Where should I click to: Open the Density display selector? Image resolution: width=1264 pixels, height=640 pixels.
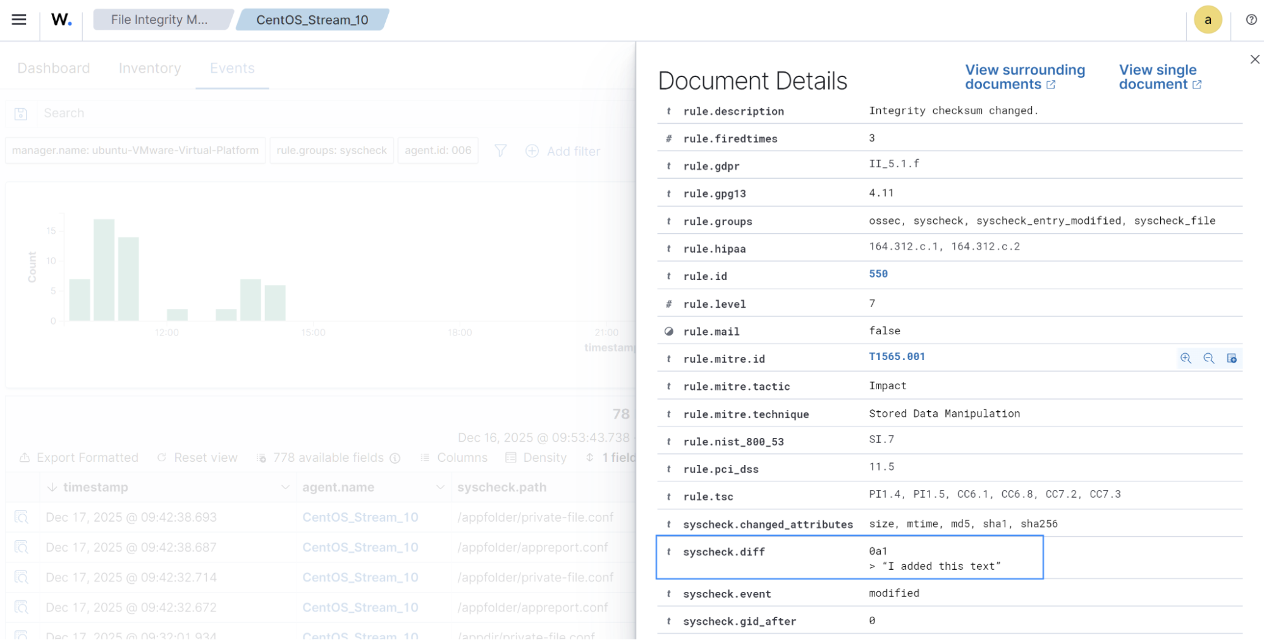[x=536, y=457]
